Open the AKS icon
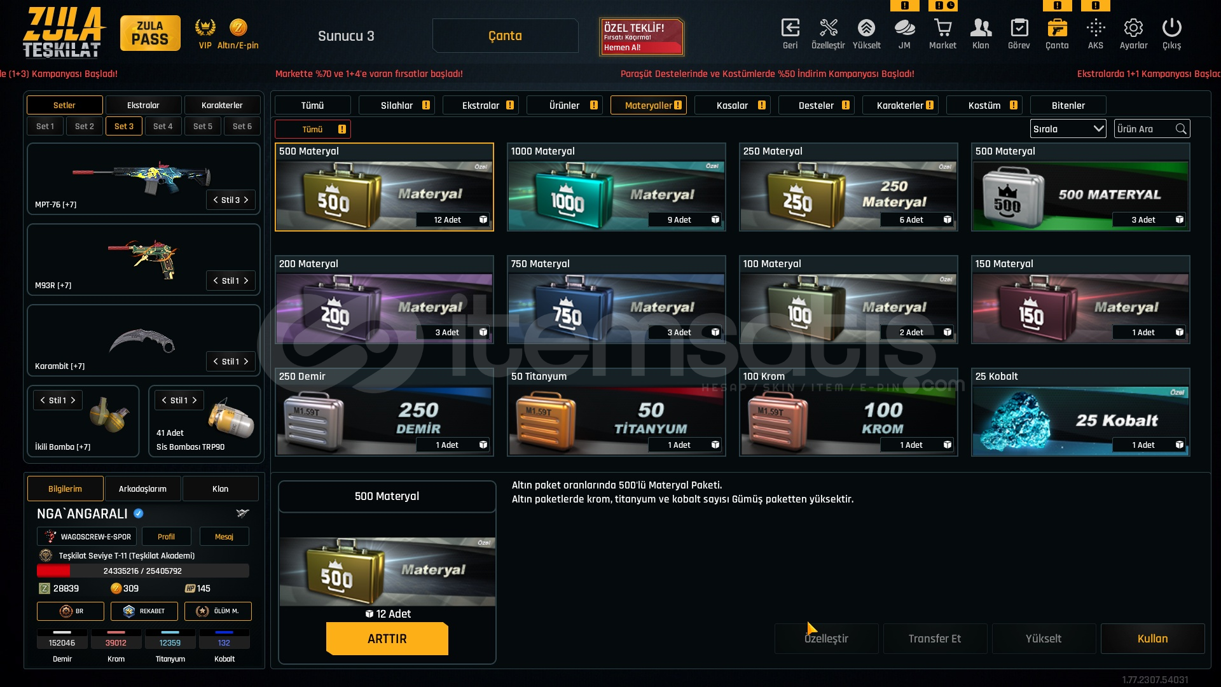Screen dimensions: 1221x687 [1095, 28]
